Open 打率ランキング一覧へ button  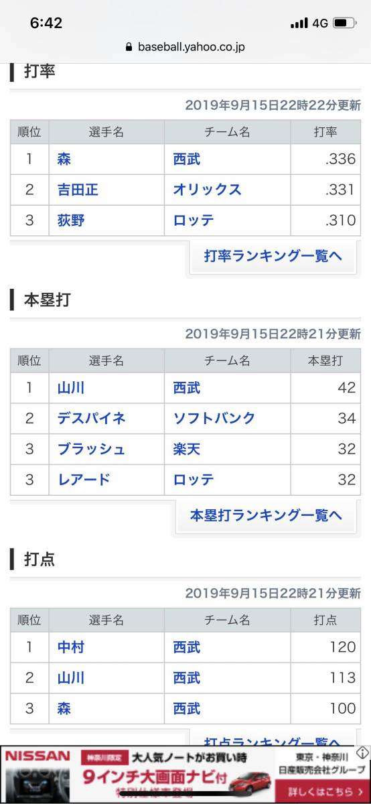coord(273,256)
